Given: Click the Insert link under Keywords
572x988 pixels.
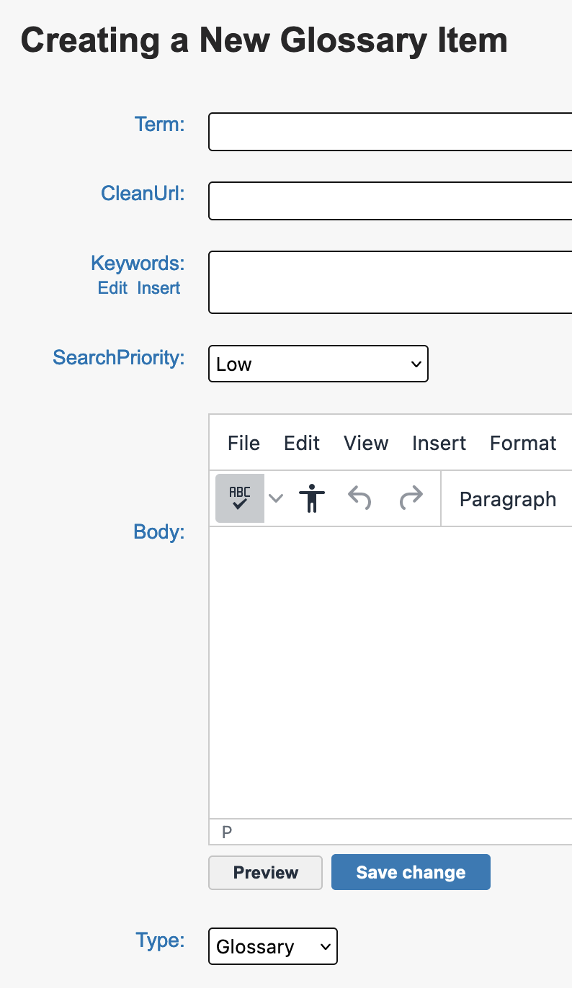Looking at the screenshot, I should (x=159, y=288).
